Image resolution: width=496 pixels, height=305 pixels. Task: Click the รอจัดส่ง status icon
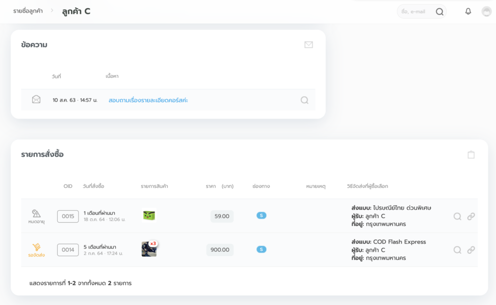tap(36, 247)
